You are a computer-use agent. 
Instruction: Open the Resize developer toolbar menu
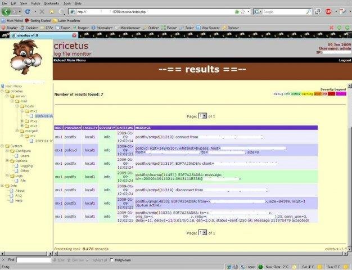coord(169,28)
